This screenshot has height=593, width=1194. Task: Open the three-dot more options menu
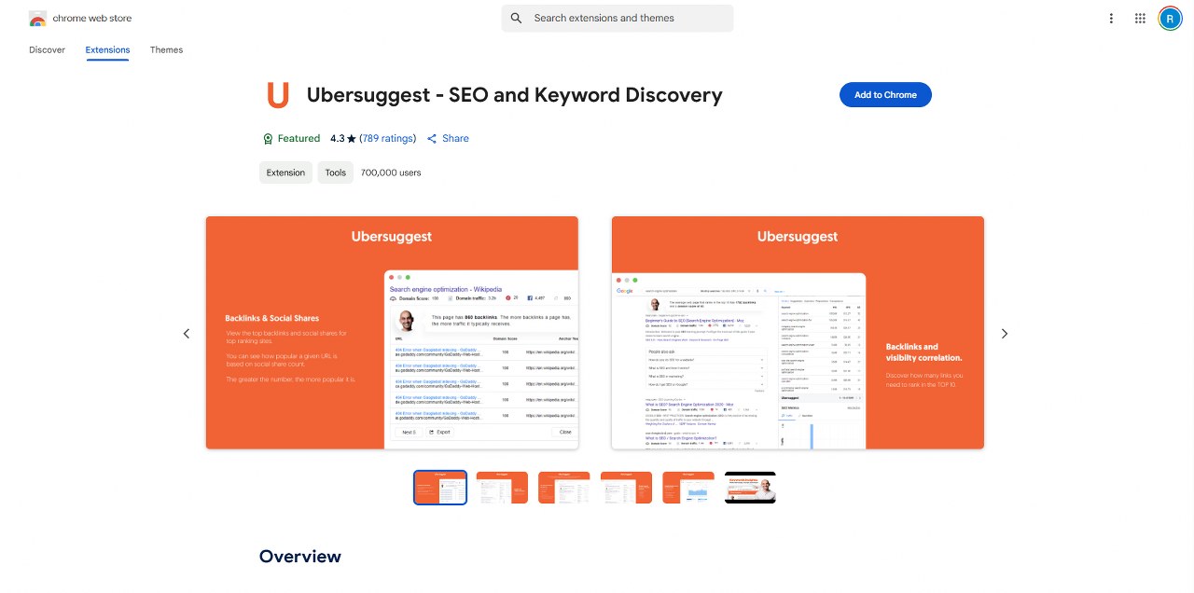pyautogui.click(x=1111, y=19)
